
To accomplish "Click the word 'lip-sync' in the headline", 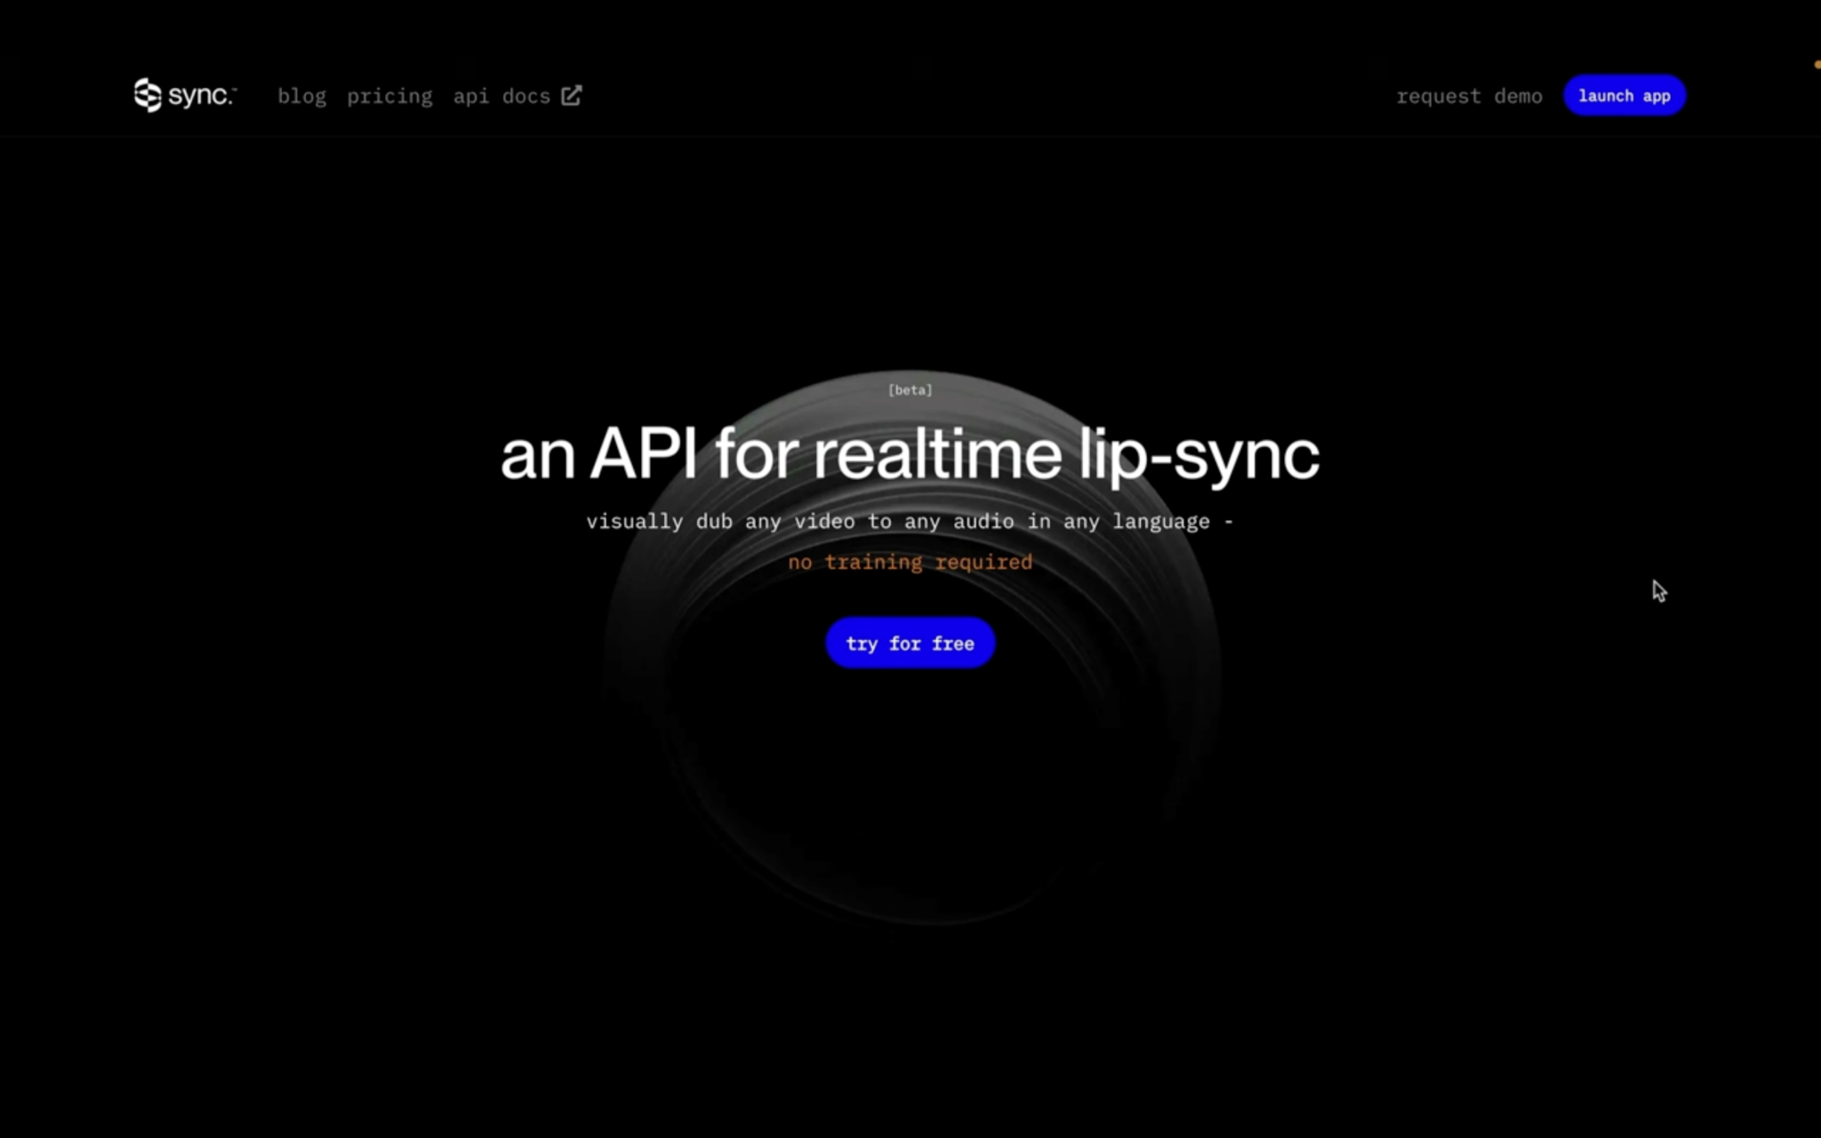I will (x=1199, y=455).
